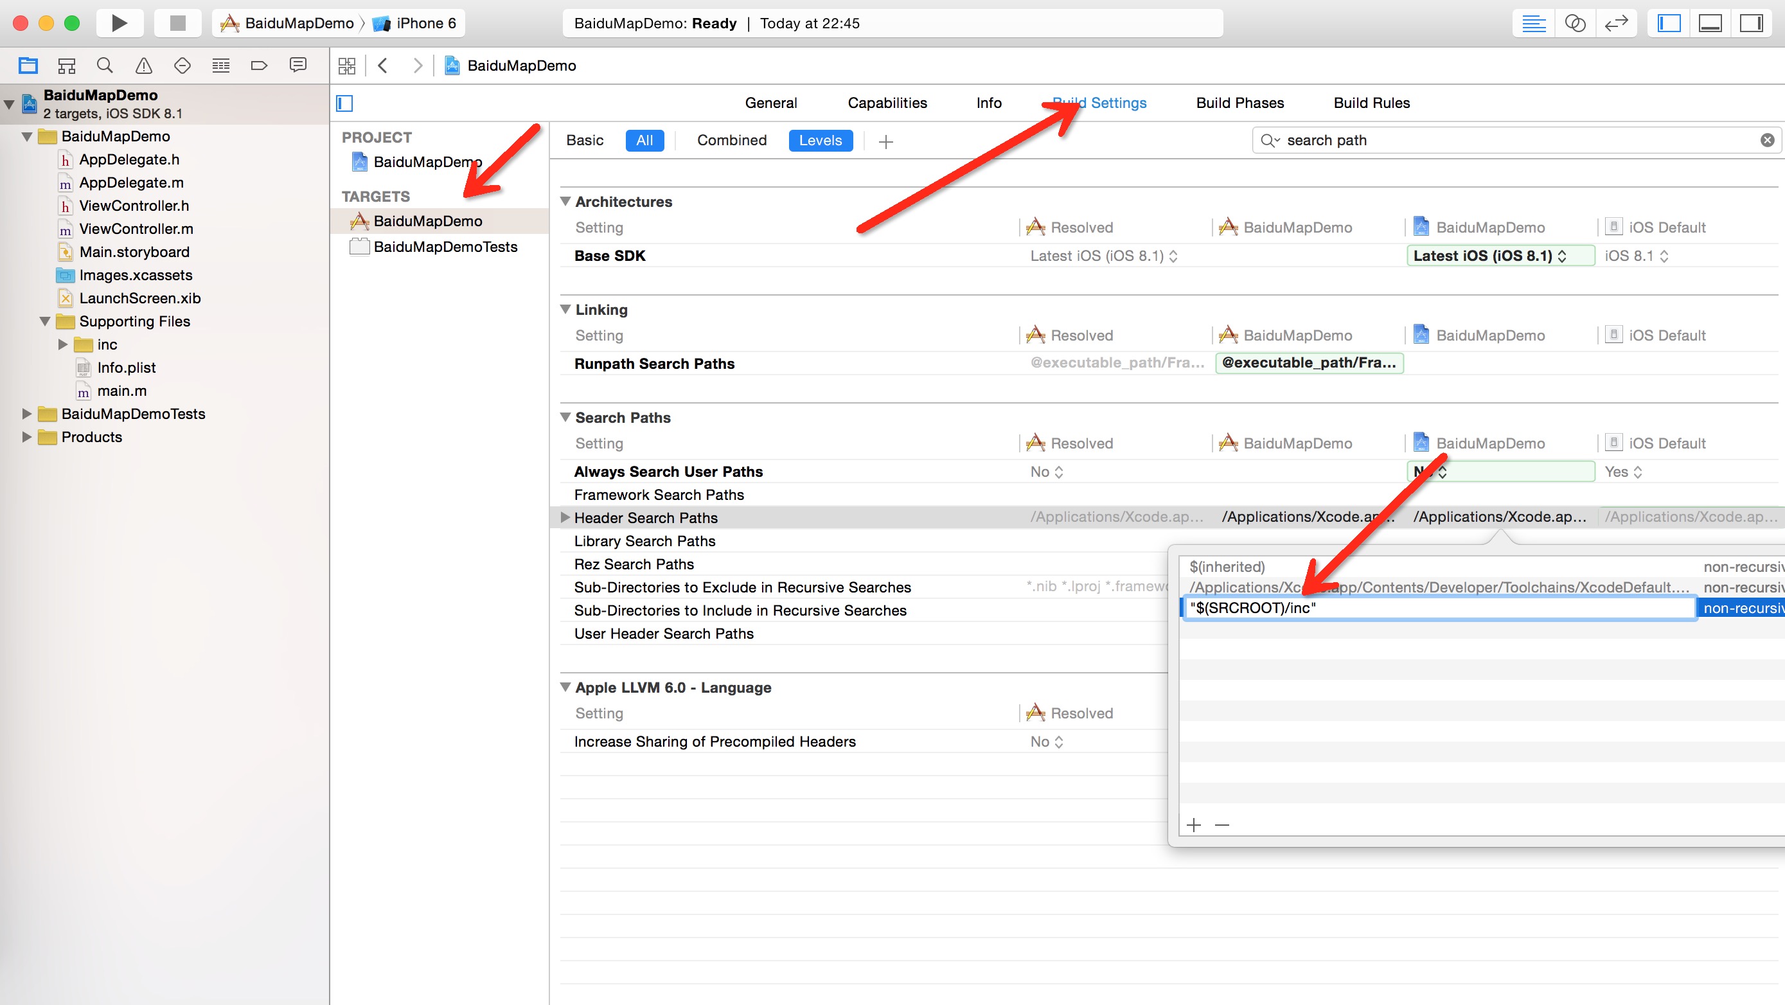The height and width of the screenshot is (1005, 1785).
Task: Switch to the Build Settings tab
Action: tap(1099, 103)
